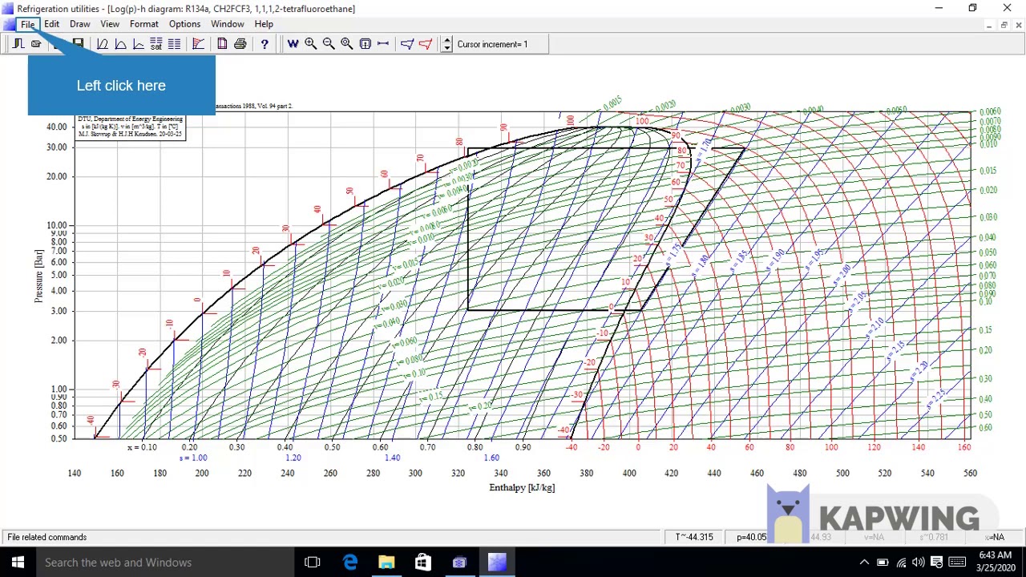Click the 'Pressure [Bar]' axis label

pos(38,276)
